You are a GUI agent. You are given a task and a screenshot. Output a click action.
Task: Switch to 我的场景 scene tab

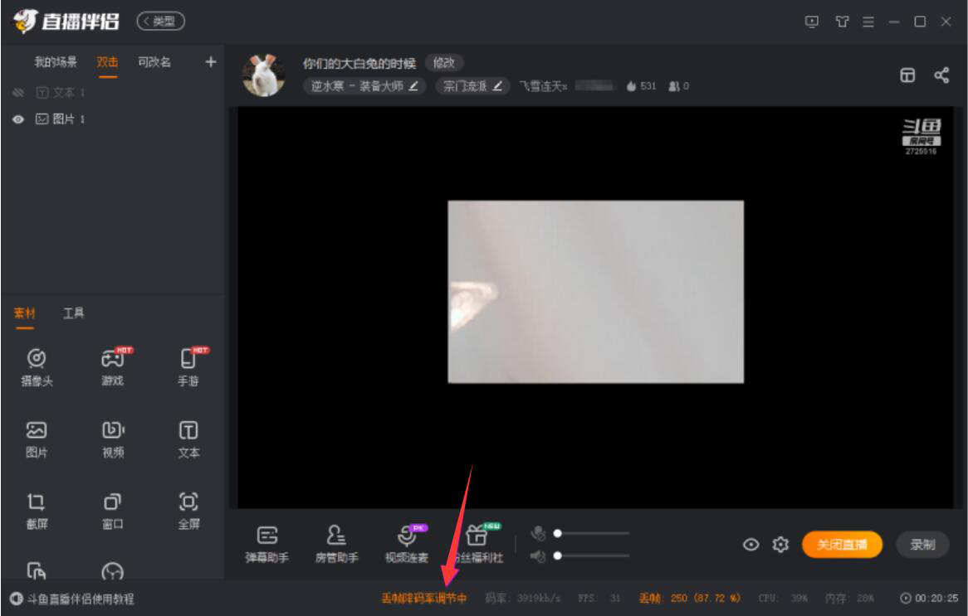[x=56, y=61]
